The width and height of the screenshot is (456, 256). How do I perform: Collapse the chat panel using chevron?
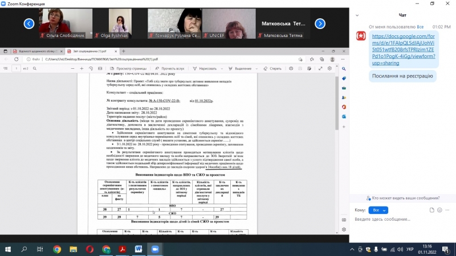pyautogui.click(x=357, y=15)
